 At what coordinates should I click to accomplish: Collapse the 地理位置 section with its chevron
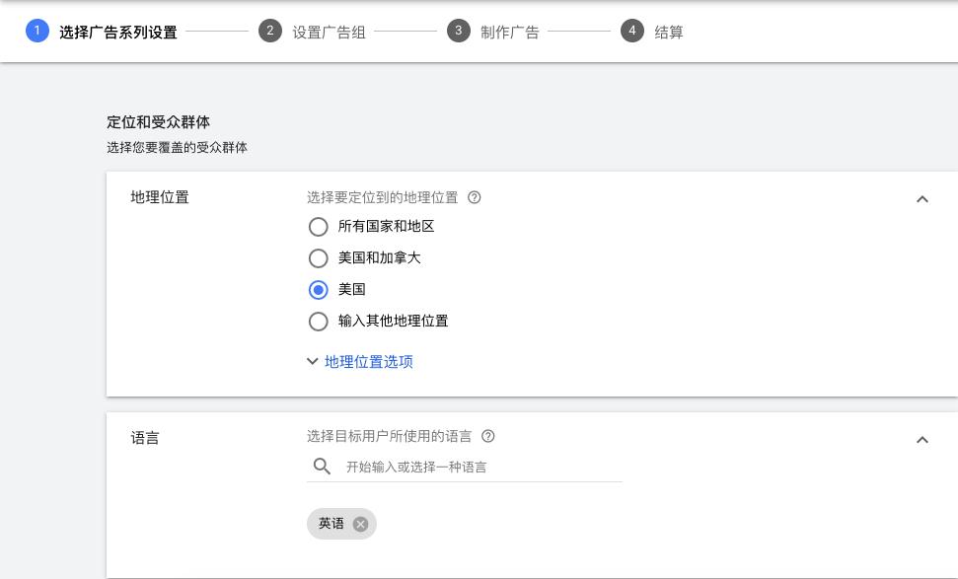click(922, 198)
